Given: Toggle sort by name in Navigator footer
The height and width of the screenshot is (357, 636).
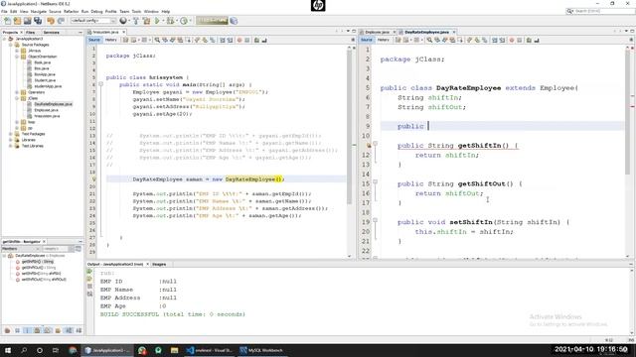Looking at the screenshot, I should tap(69, 330).
